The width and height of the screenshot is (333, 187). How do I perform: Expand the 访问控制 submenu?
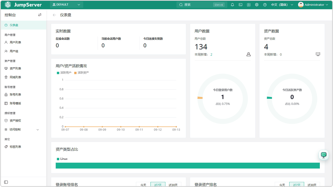point(23,130)
